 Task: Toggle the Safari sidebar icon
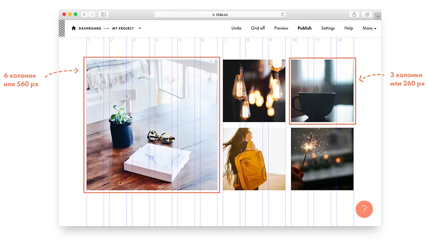point(103,14)
